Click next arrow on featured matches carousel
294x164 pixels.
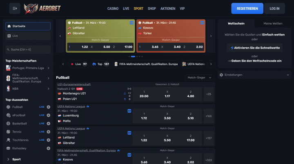coord(211,36)
